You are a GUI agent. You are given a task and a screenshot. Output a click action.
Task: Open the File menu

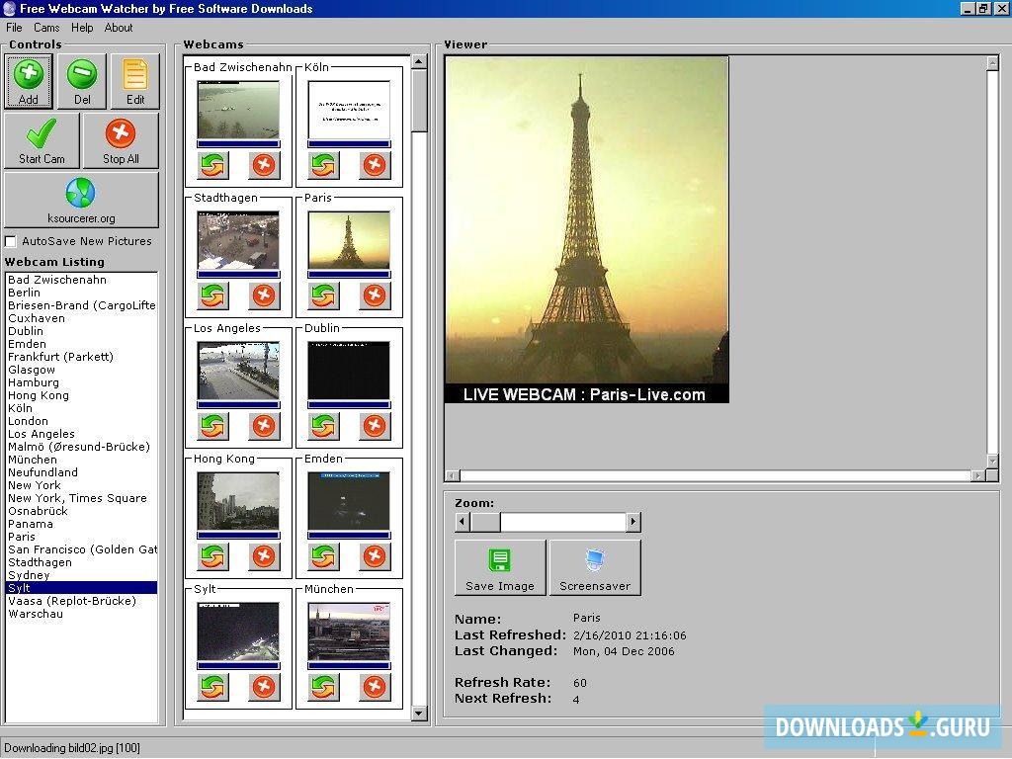[13, 28]
